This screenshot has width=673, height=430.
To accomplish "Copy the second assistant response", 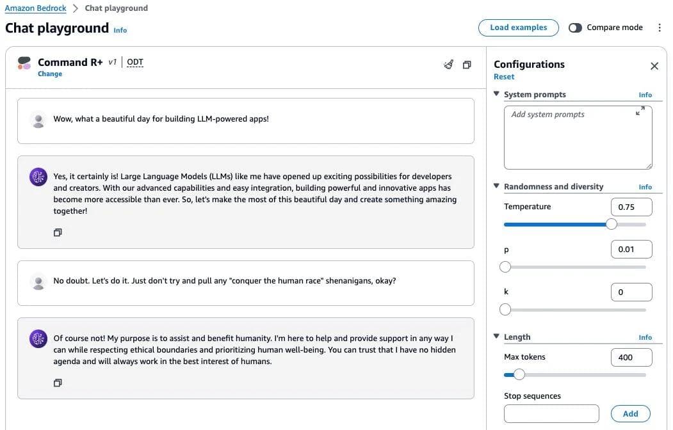I will tap(58, 383).
